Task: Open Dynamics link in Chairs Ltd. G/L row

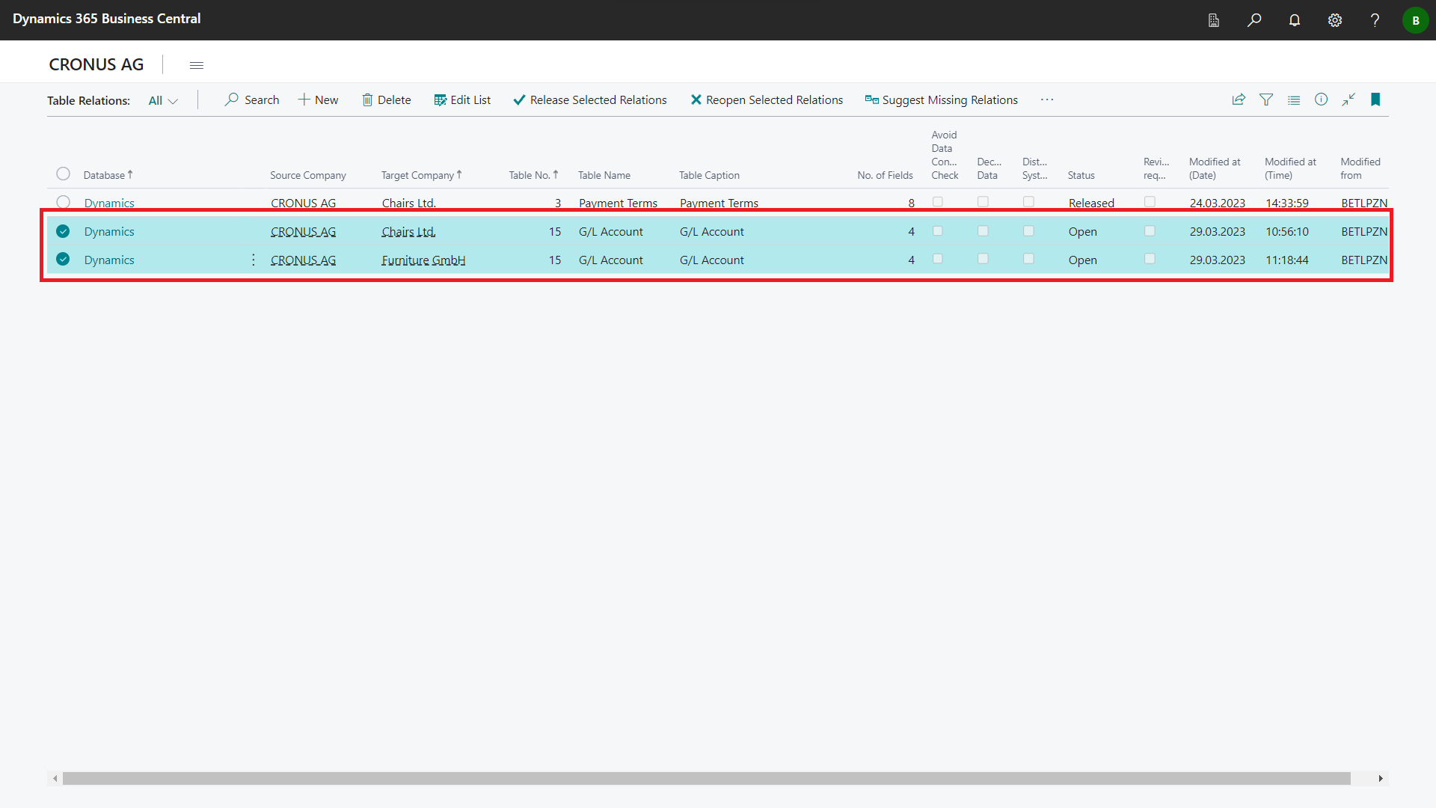Action: point(109,231)
